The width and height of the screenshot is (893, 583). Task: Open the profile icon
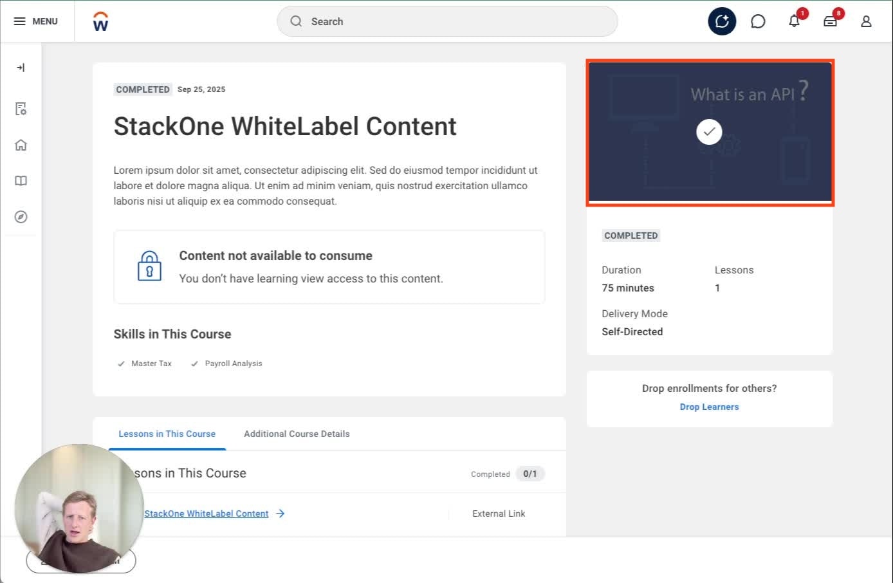866,21
